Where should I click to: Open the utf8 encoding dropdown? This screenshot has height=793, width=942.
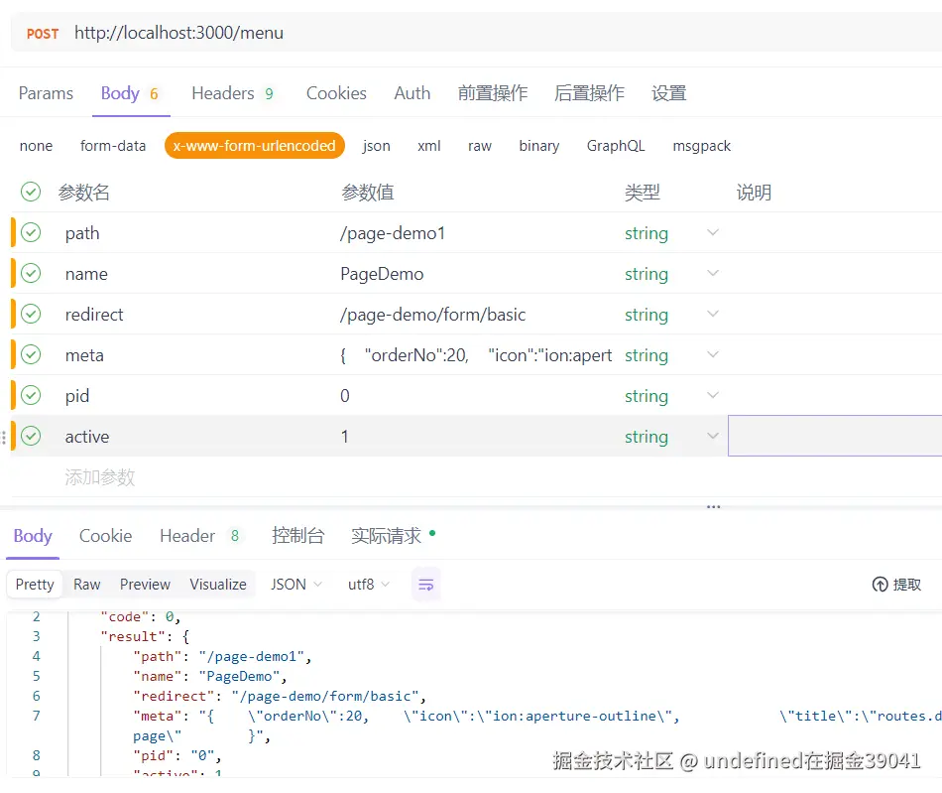pyautogui.click(x=368, y=585)
